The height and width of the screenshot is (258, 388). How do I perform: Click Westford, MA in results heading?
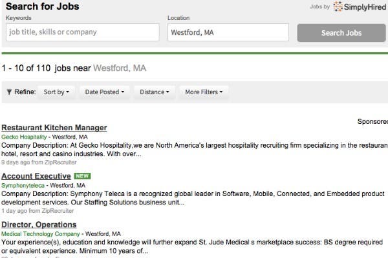[x=120, y=68]
